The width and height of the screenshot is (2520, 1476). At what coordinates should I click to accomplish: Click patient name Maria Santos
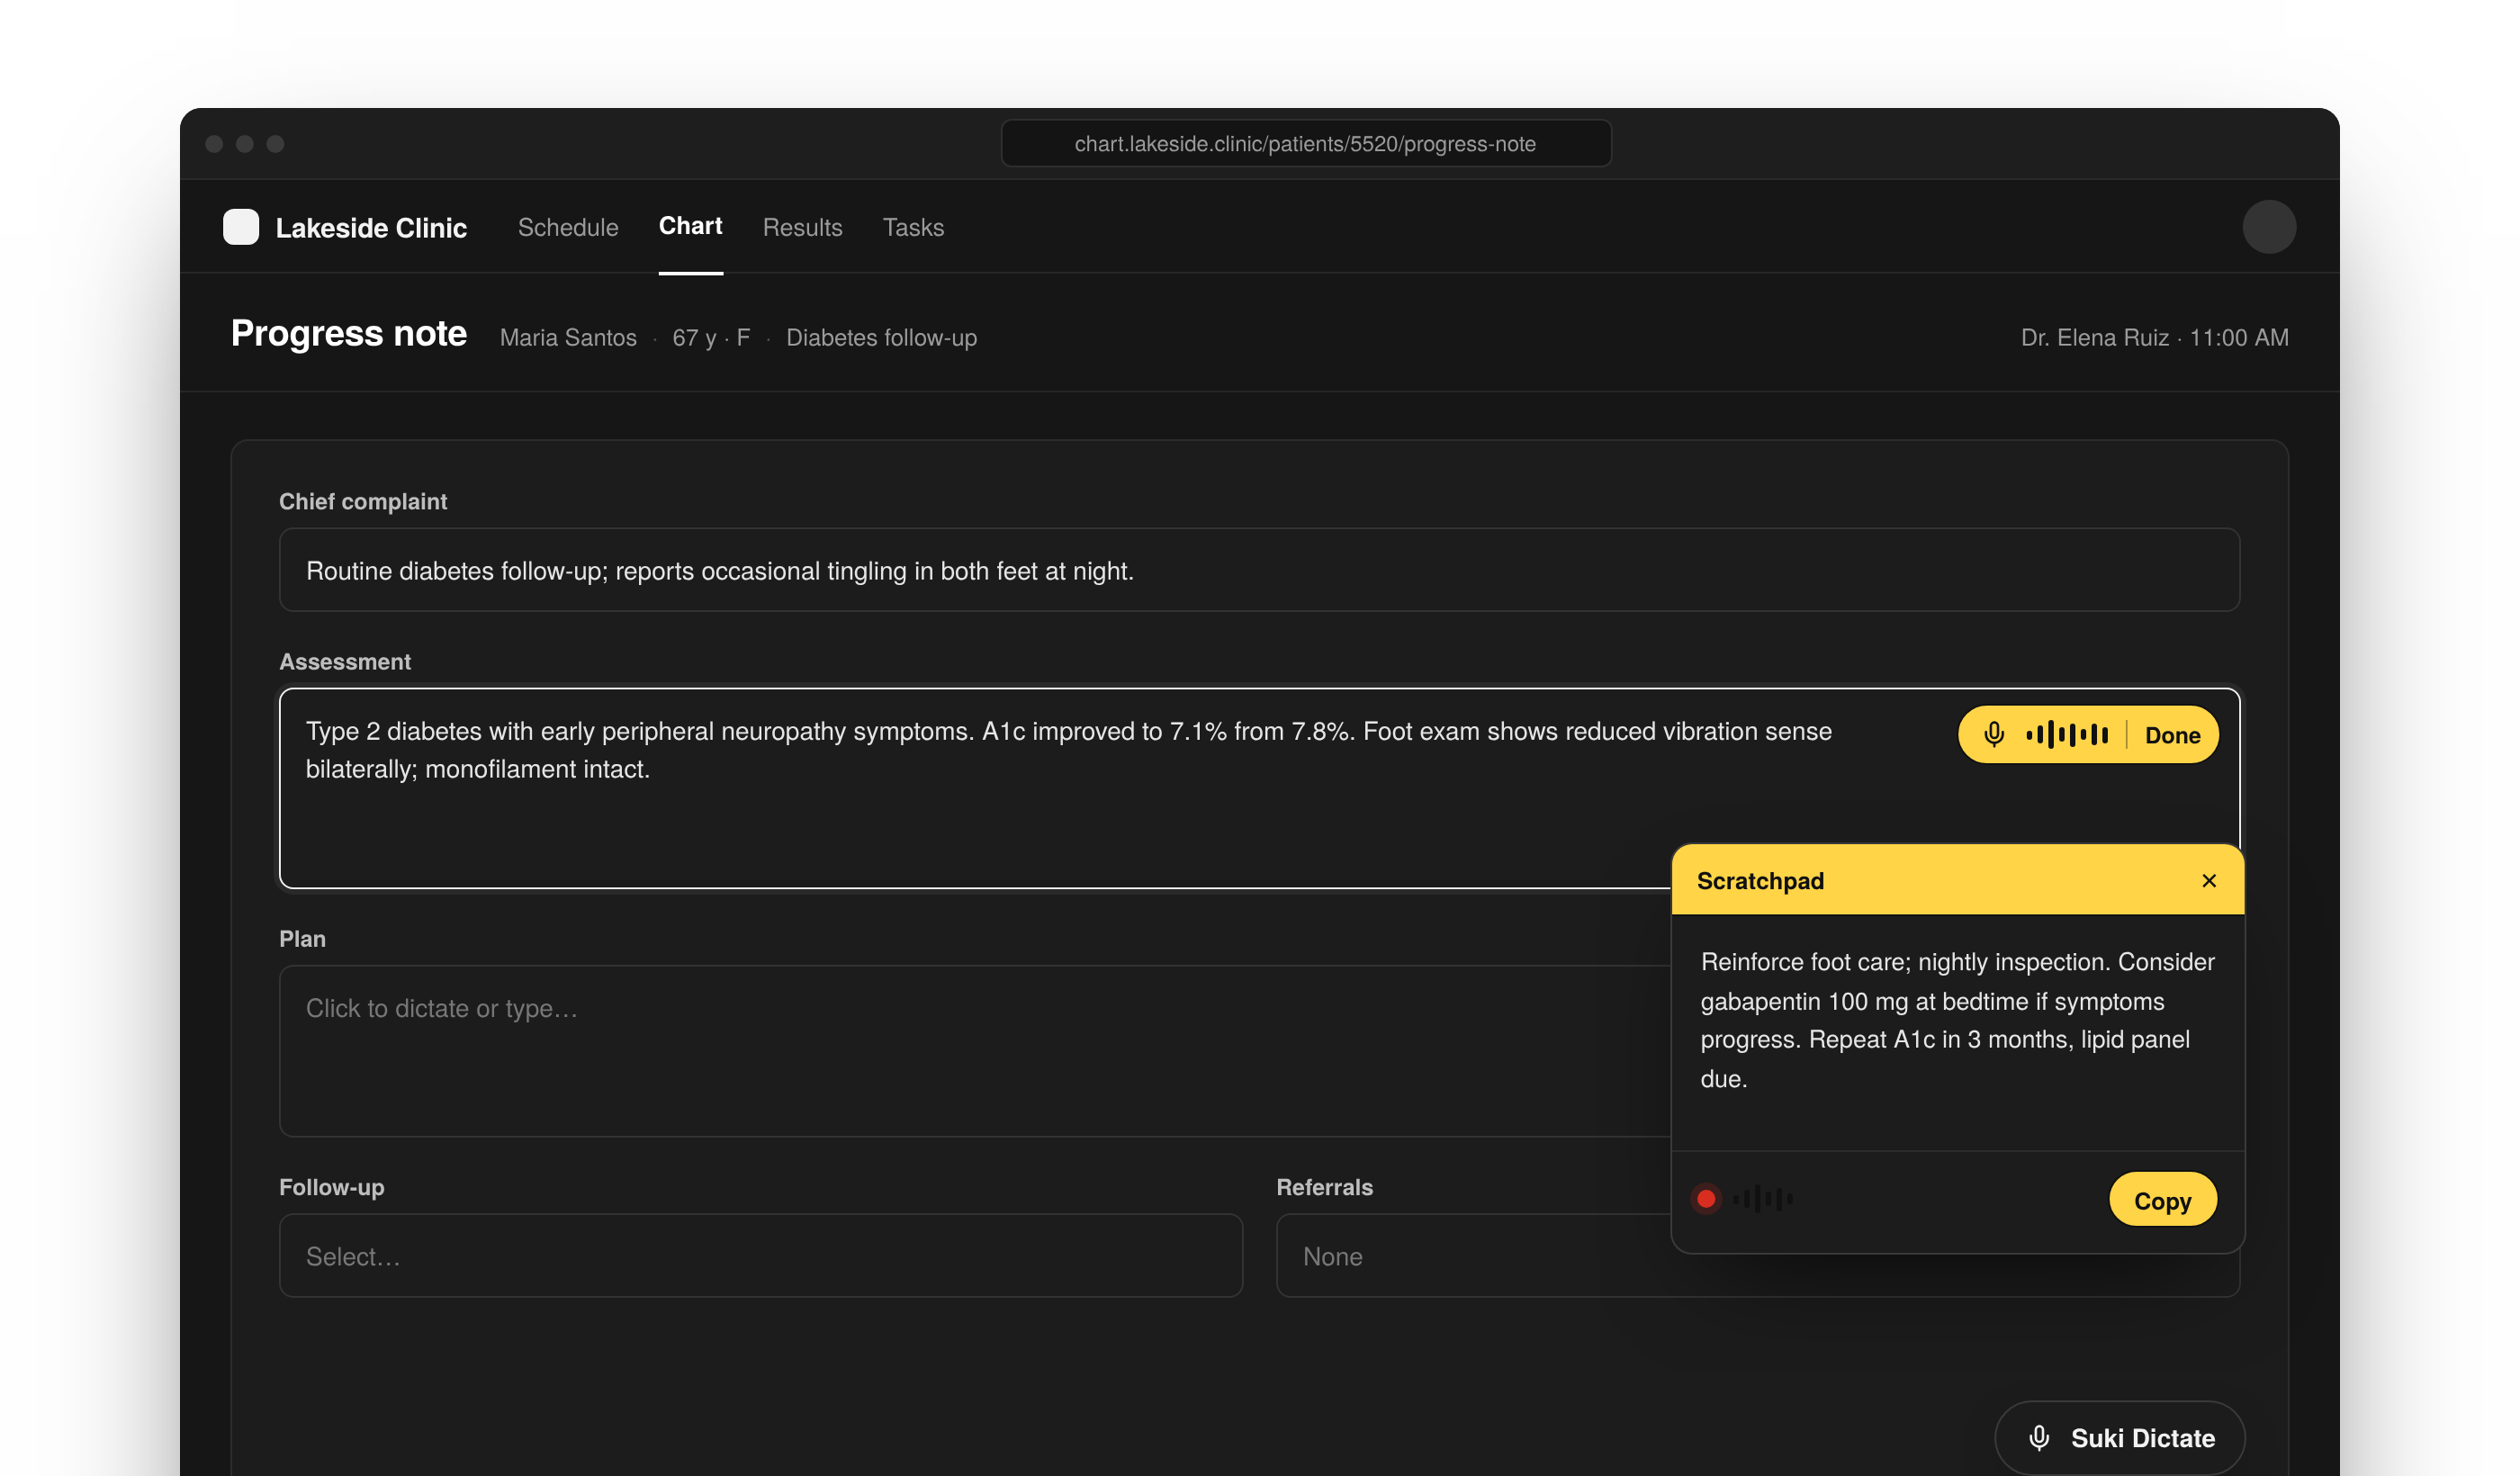(568, 337)
